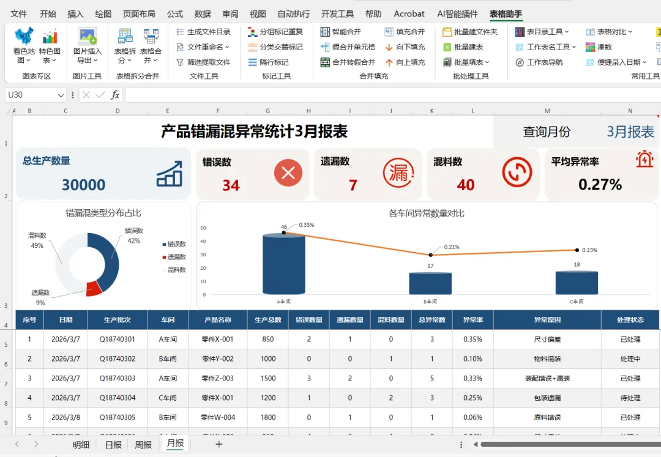
Task: Click 填充合并 tool
Action: point(405,32)
